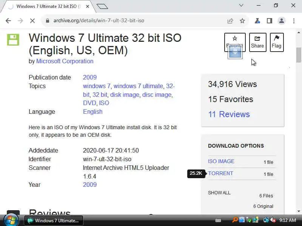
Task: Click the forward navigation arrow
Action: pyautogui.click(x=20, y=21)
